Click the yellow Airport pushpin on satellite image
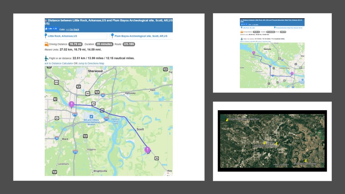Image resolution: width=345 pixels, height=194 pixels. pyautogui.click(x=276, y=143)
